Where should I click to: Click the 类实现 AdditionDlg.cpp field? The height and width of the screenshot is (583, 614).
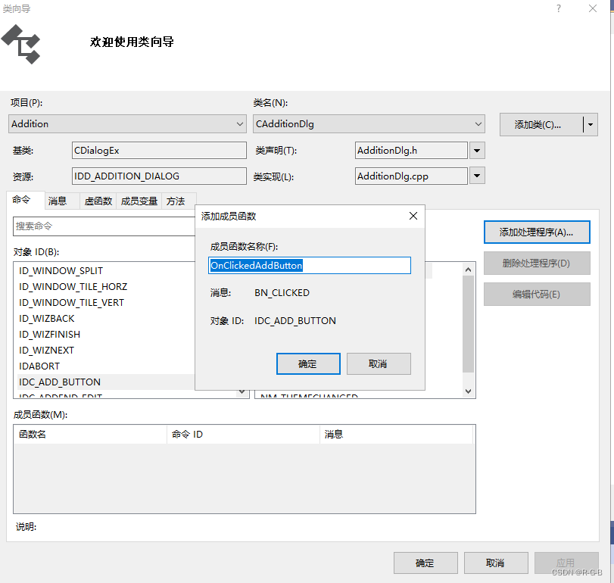click(411, 176)
